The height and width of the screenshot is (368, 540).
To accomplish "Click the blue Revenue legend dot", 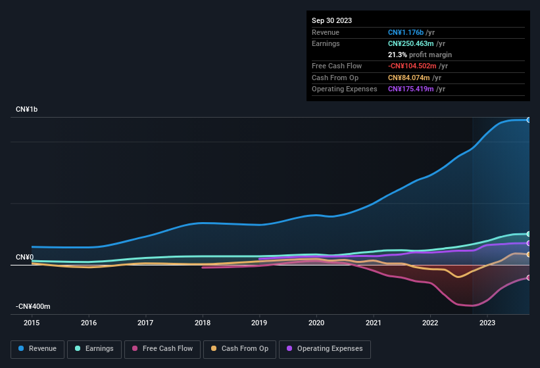I will tap(21, 349).
